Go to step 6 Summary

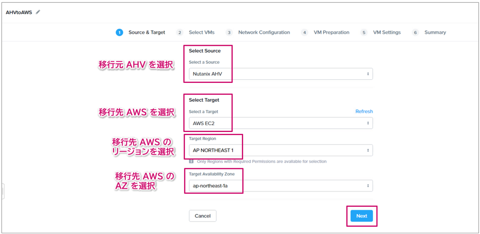[429, 33]
